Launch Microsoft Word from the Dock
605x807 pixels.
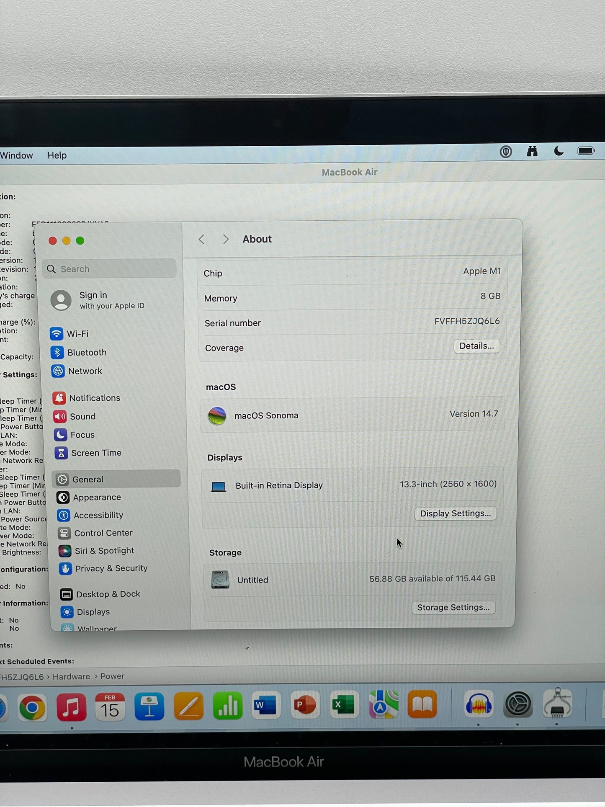point(266,705)
